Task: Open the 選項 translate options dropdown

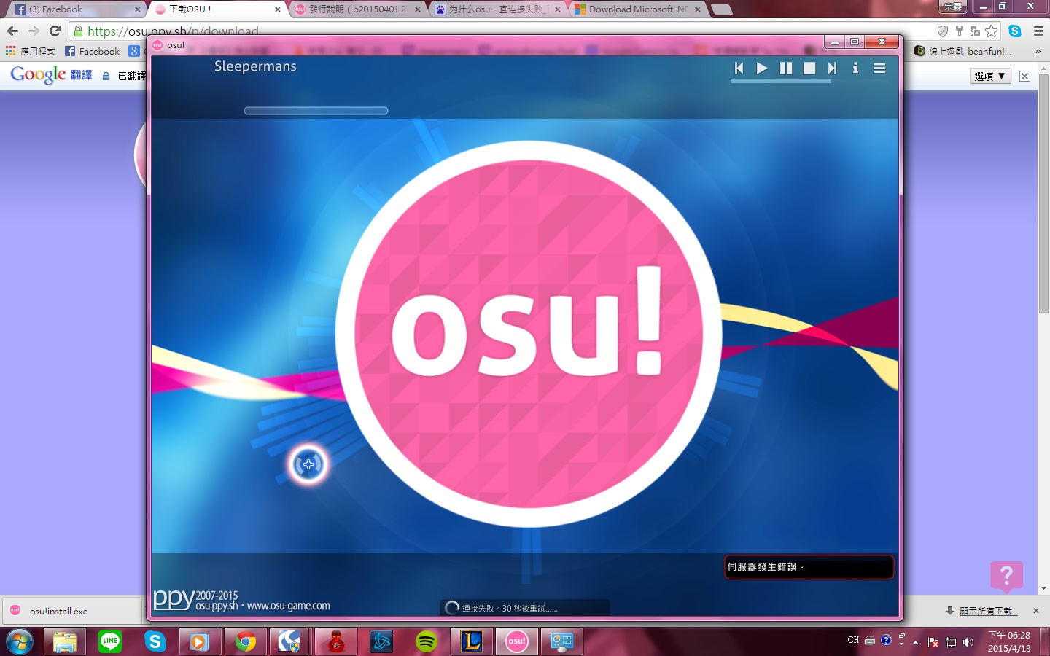Action: pyautogui.click(x=990, y=76)
